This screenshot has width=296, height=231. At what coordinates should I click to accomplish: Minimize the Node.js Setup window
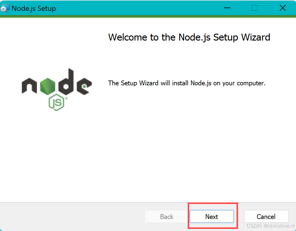pyautogui.click(x=227, y=8)
